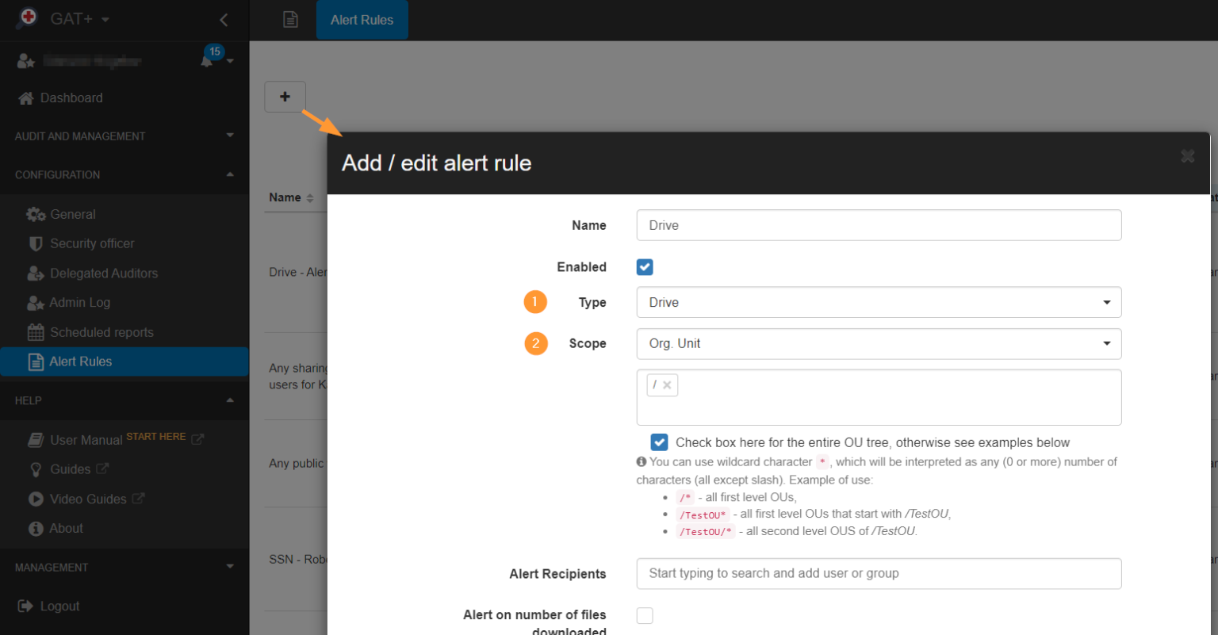Click the About info icon
1218x635 pixels.
coord(35,528)
